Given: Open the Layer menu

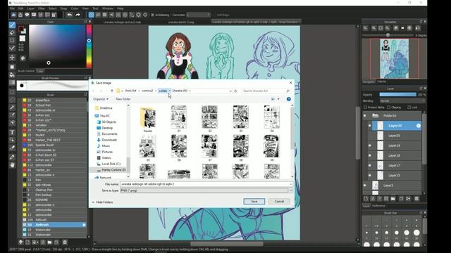Looking at the screenshot, I should click(x=31, y=8).
